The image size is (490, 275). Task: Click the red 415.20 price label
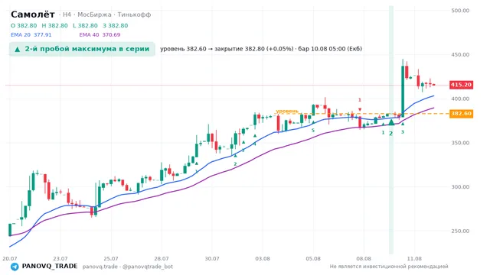click(461, 85)
